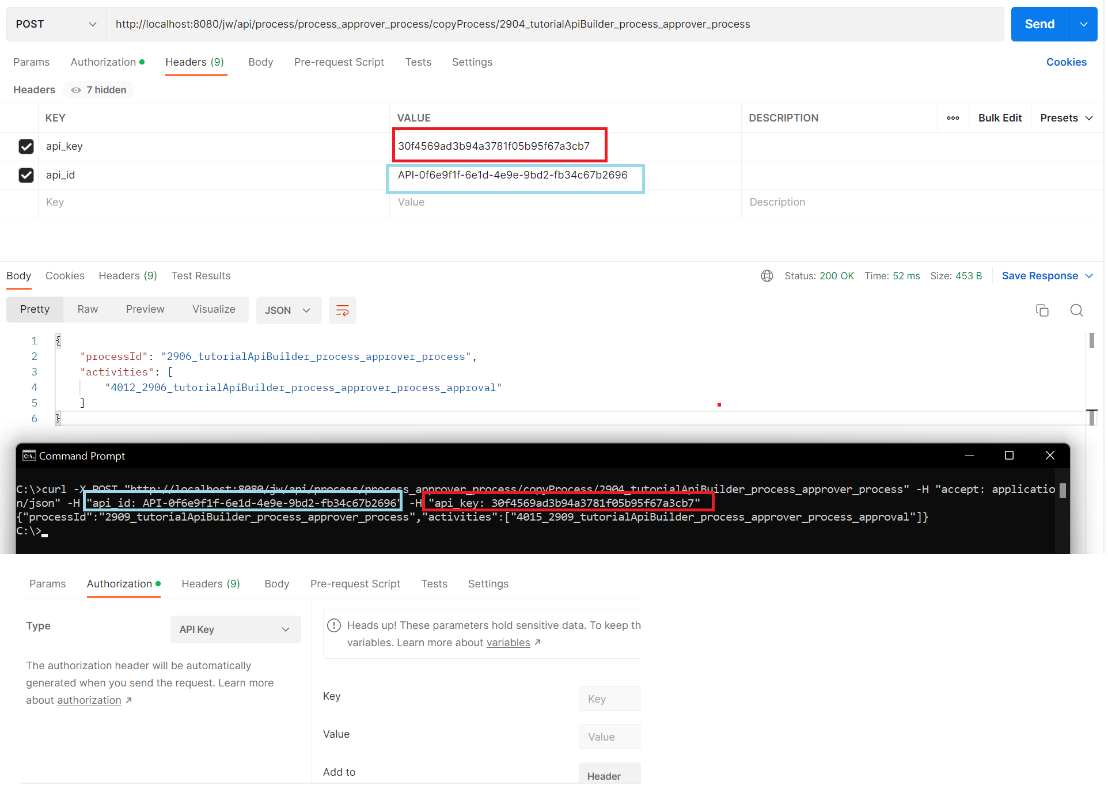Open response search with the magnifier icon

pos(1076,310)
